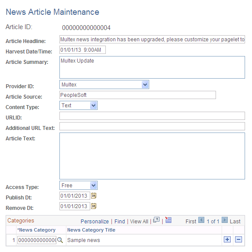Open the Content Type dropdown

coord(93,106)
